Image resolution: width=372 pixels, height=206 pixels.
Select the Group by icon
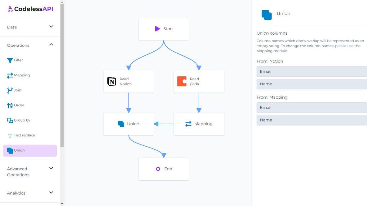tap(10, 120)
